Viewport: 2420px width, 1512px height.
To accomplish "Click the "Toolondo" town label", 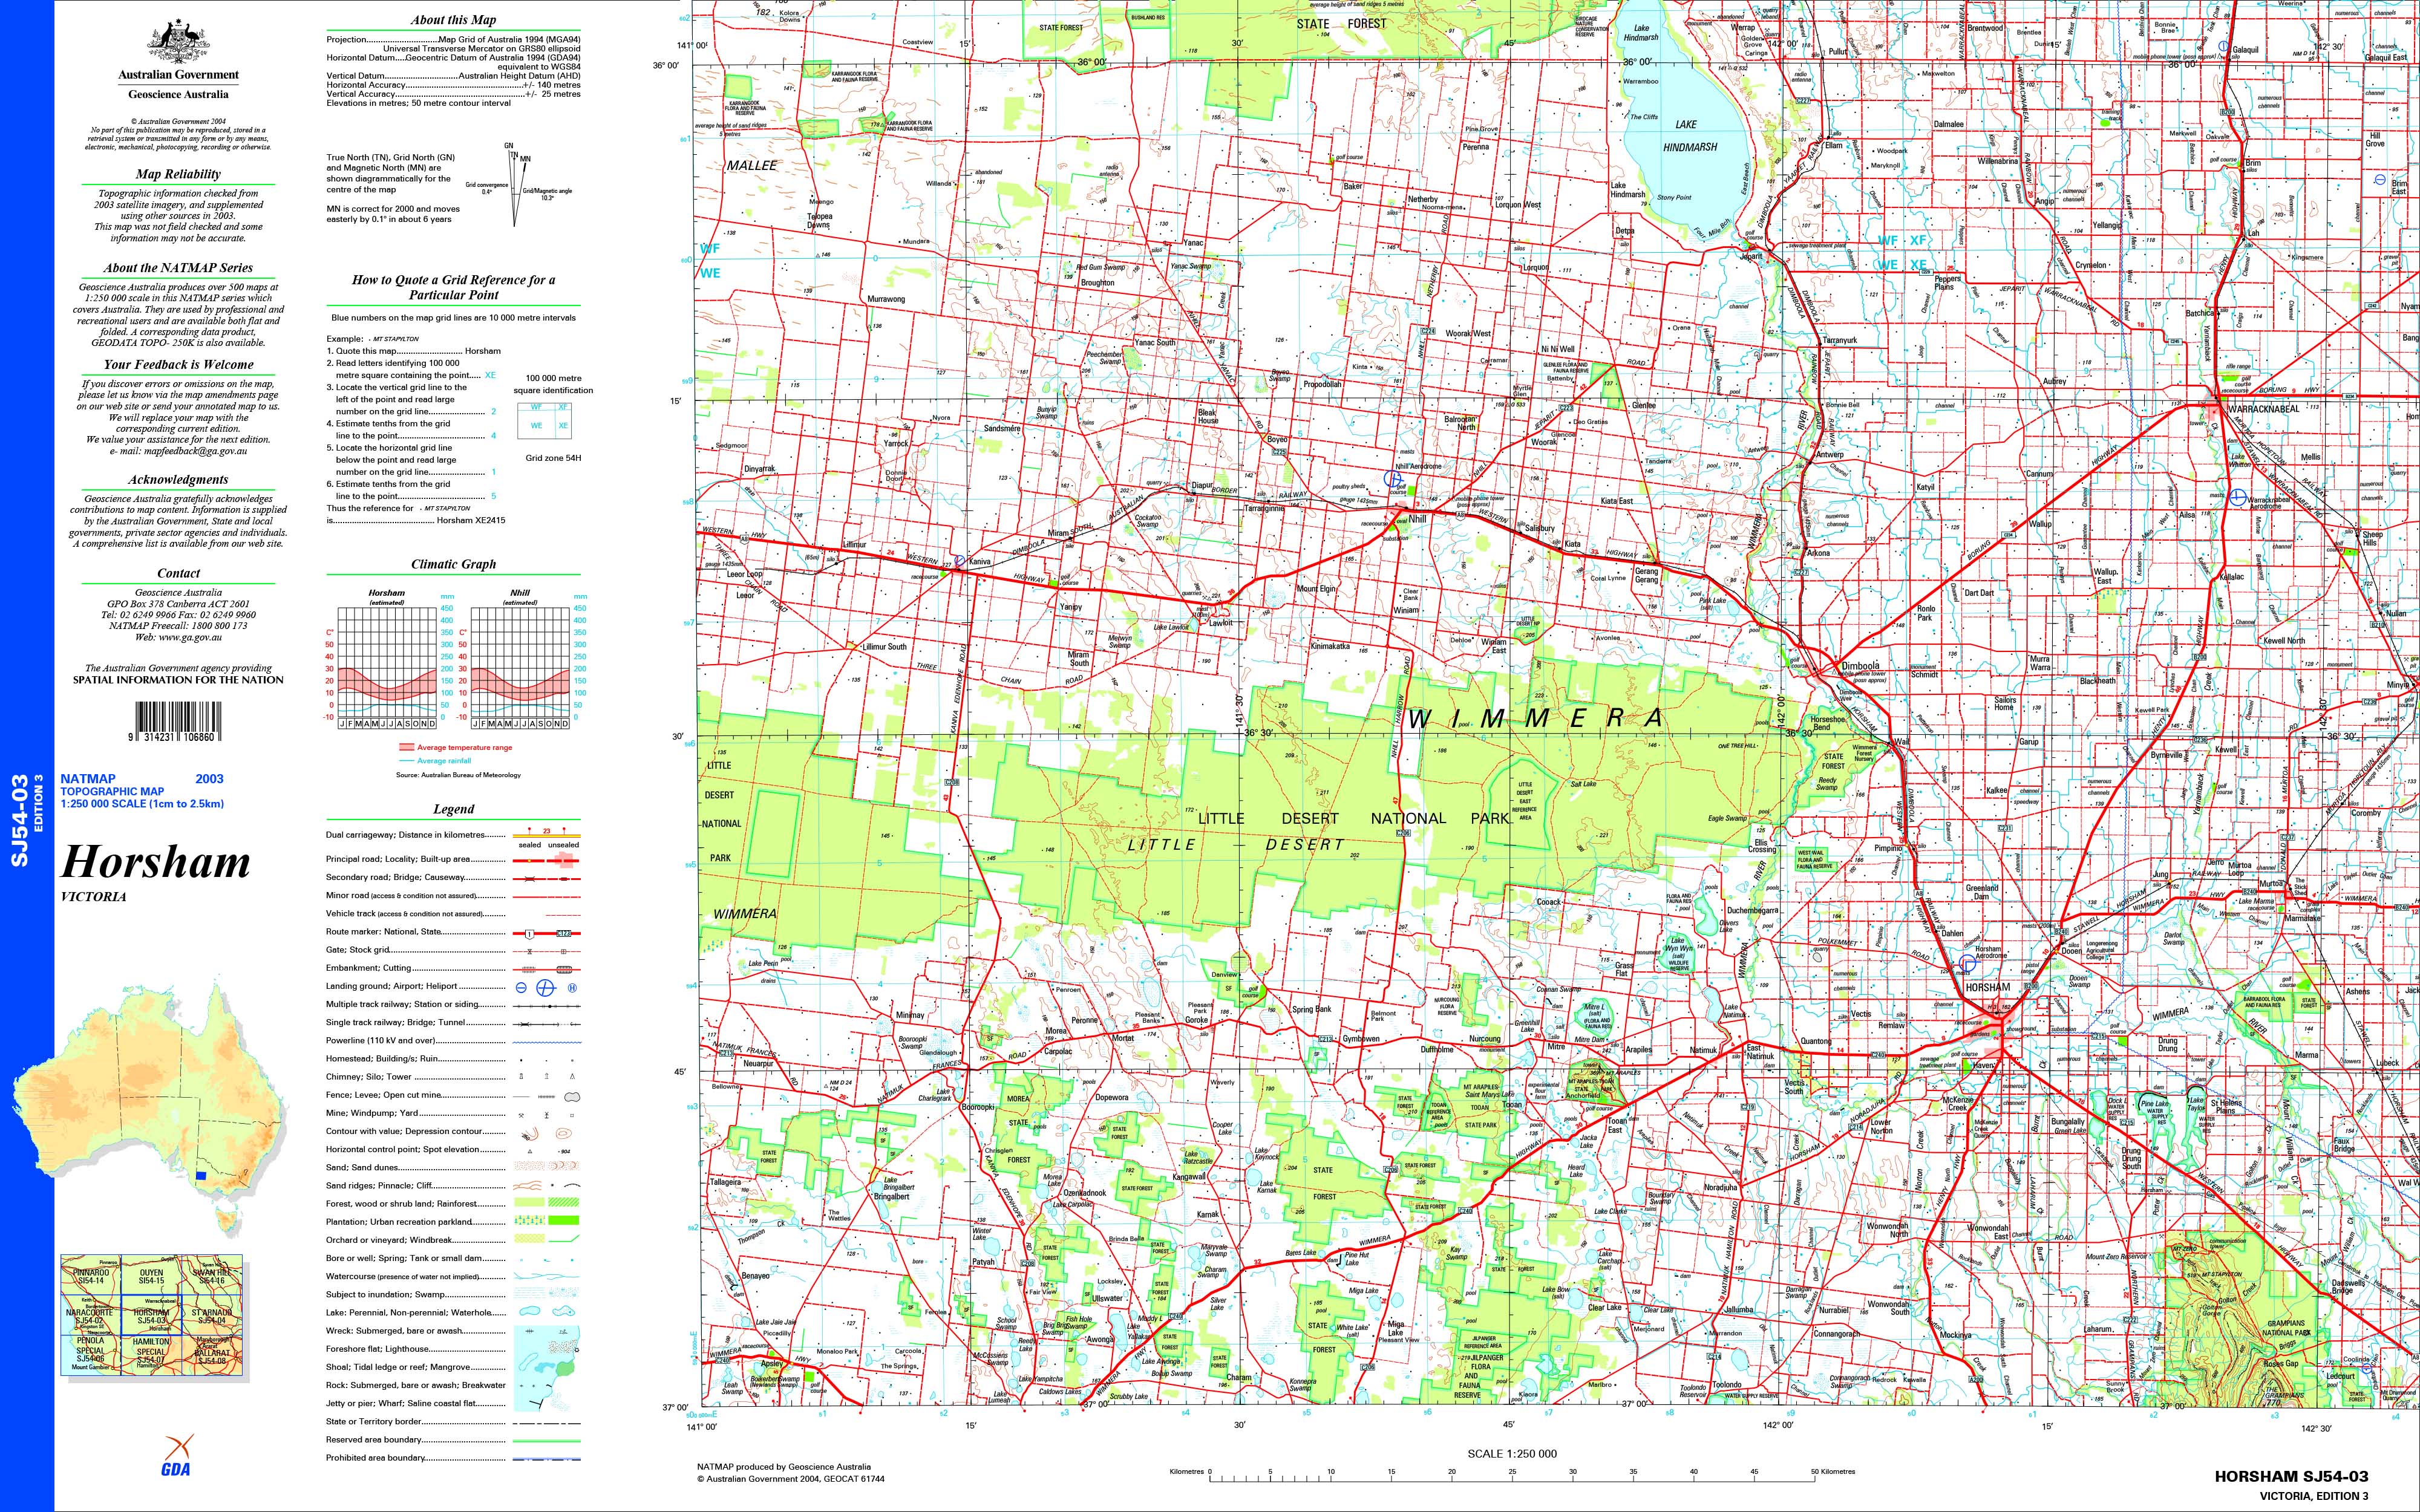I will pyautogui.click(x=1726, y=1385).
